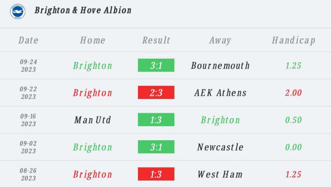Click the 08-26 2023 match date
The image size is (331, 187).
(28, 174)
